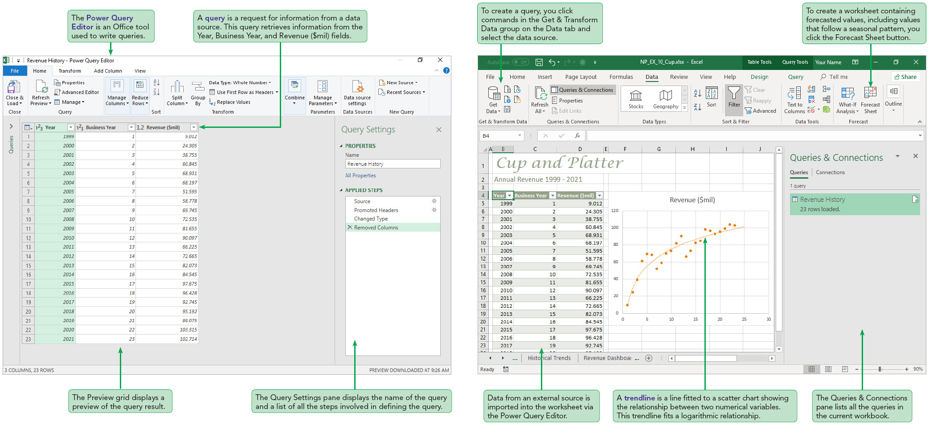
Task: Click the Split Column icon
Action: click(177, 87)
